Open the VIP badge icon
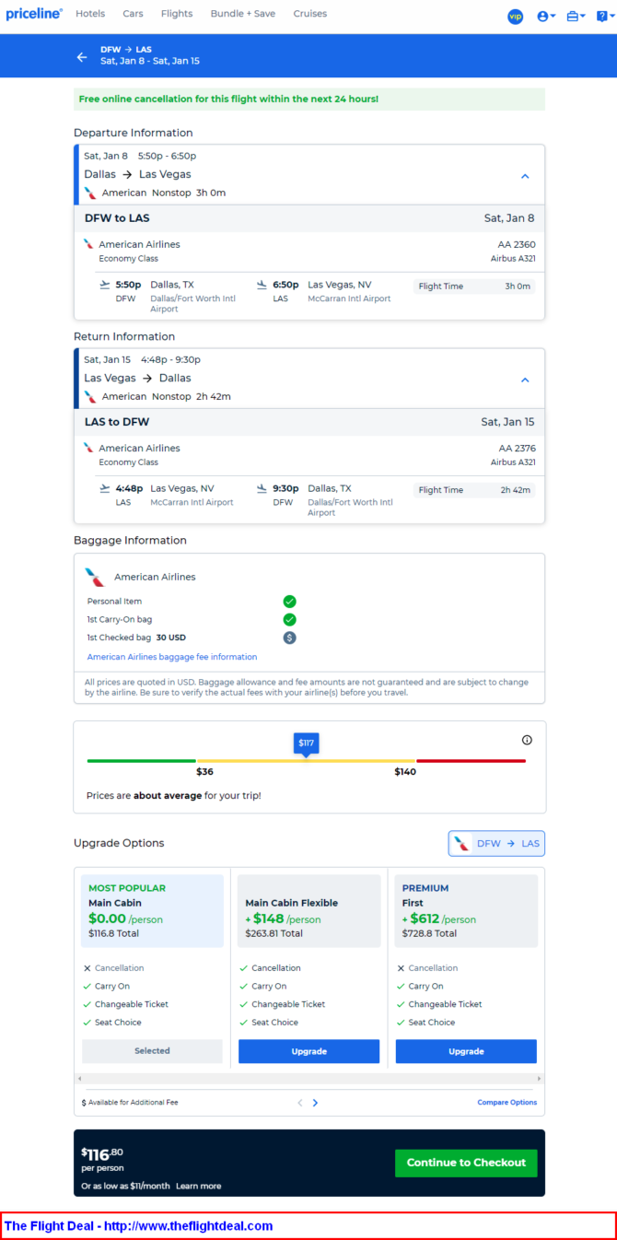The height and width of the screenshot is (1240, 617). pyautogui.click(x=516, y=16)
